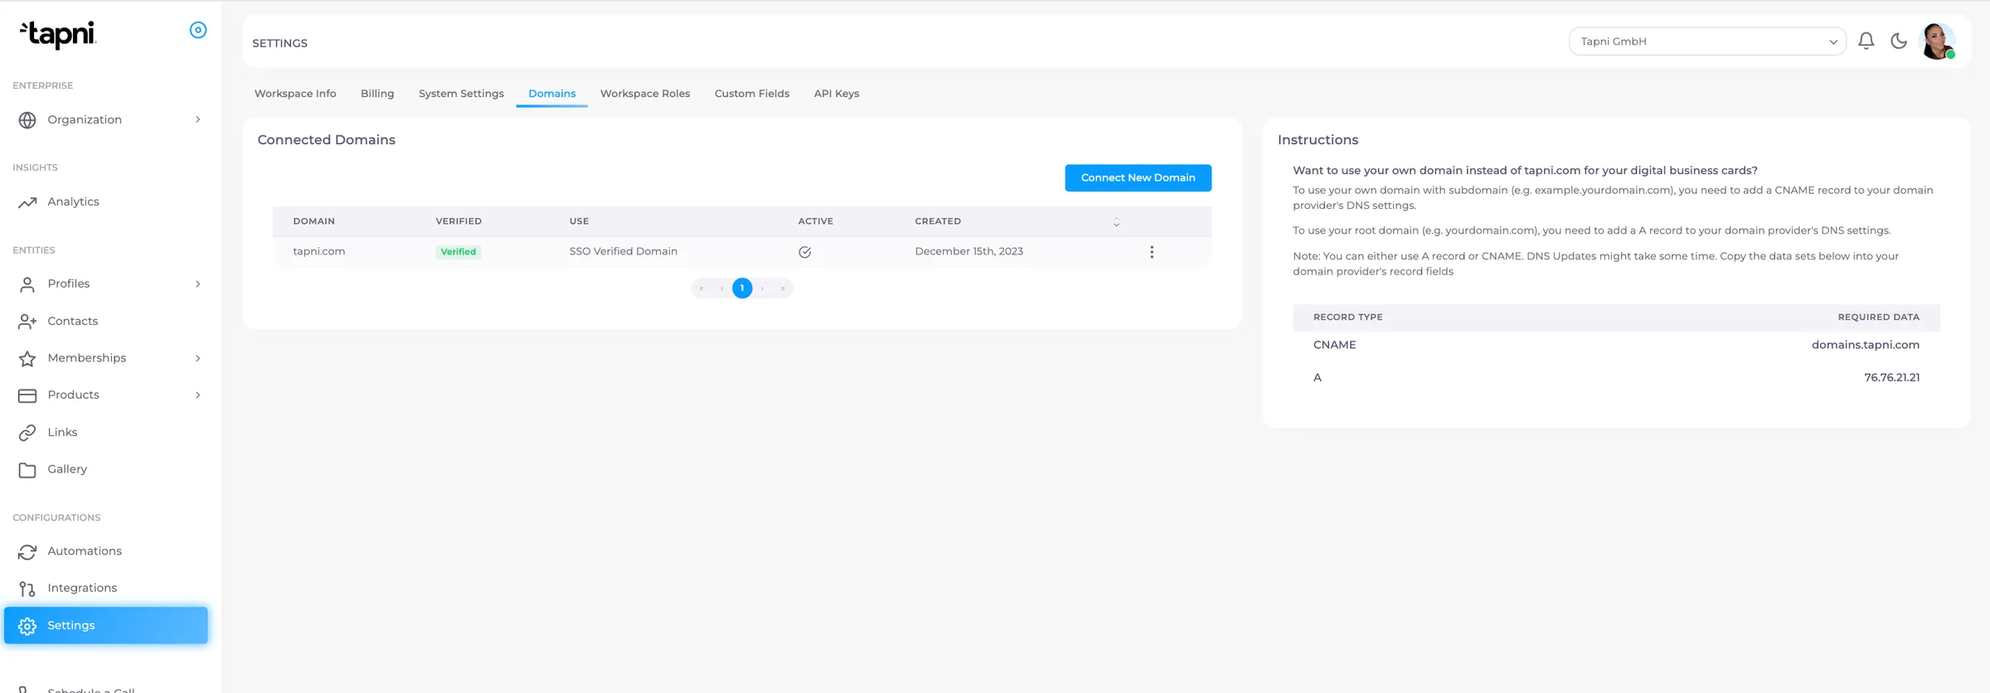Open the three-dot menu for tapni.com
This screenshot has height=693, width=1990.
(x=1152, y=252)
